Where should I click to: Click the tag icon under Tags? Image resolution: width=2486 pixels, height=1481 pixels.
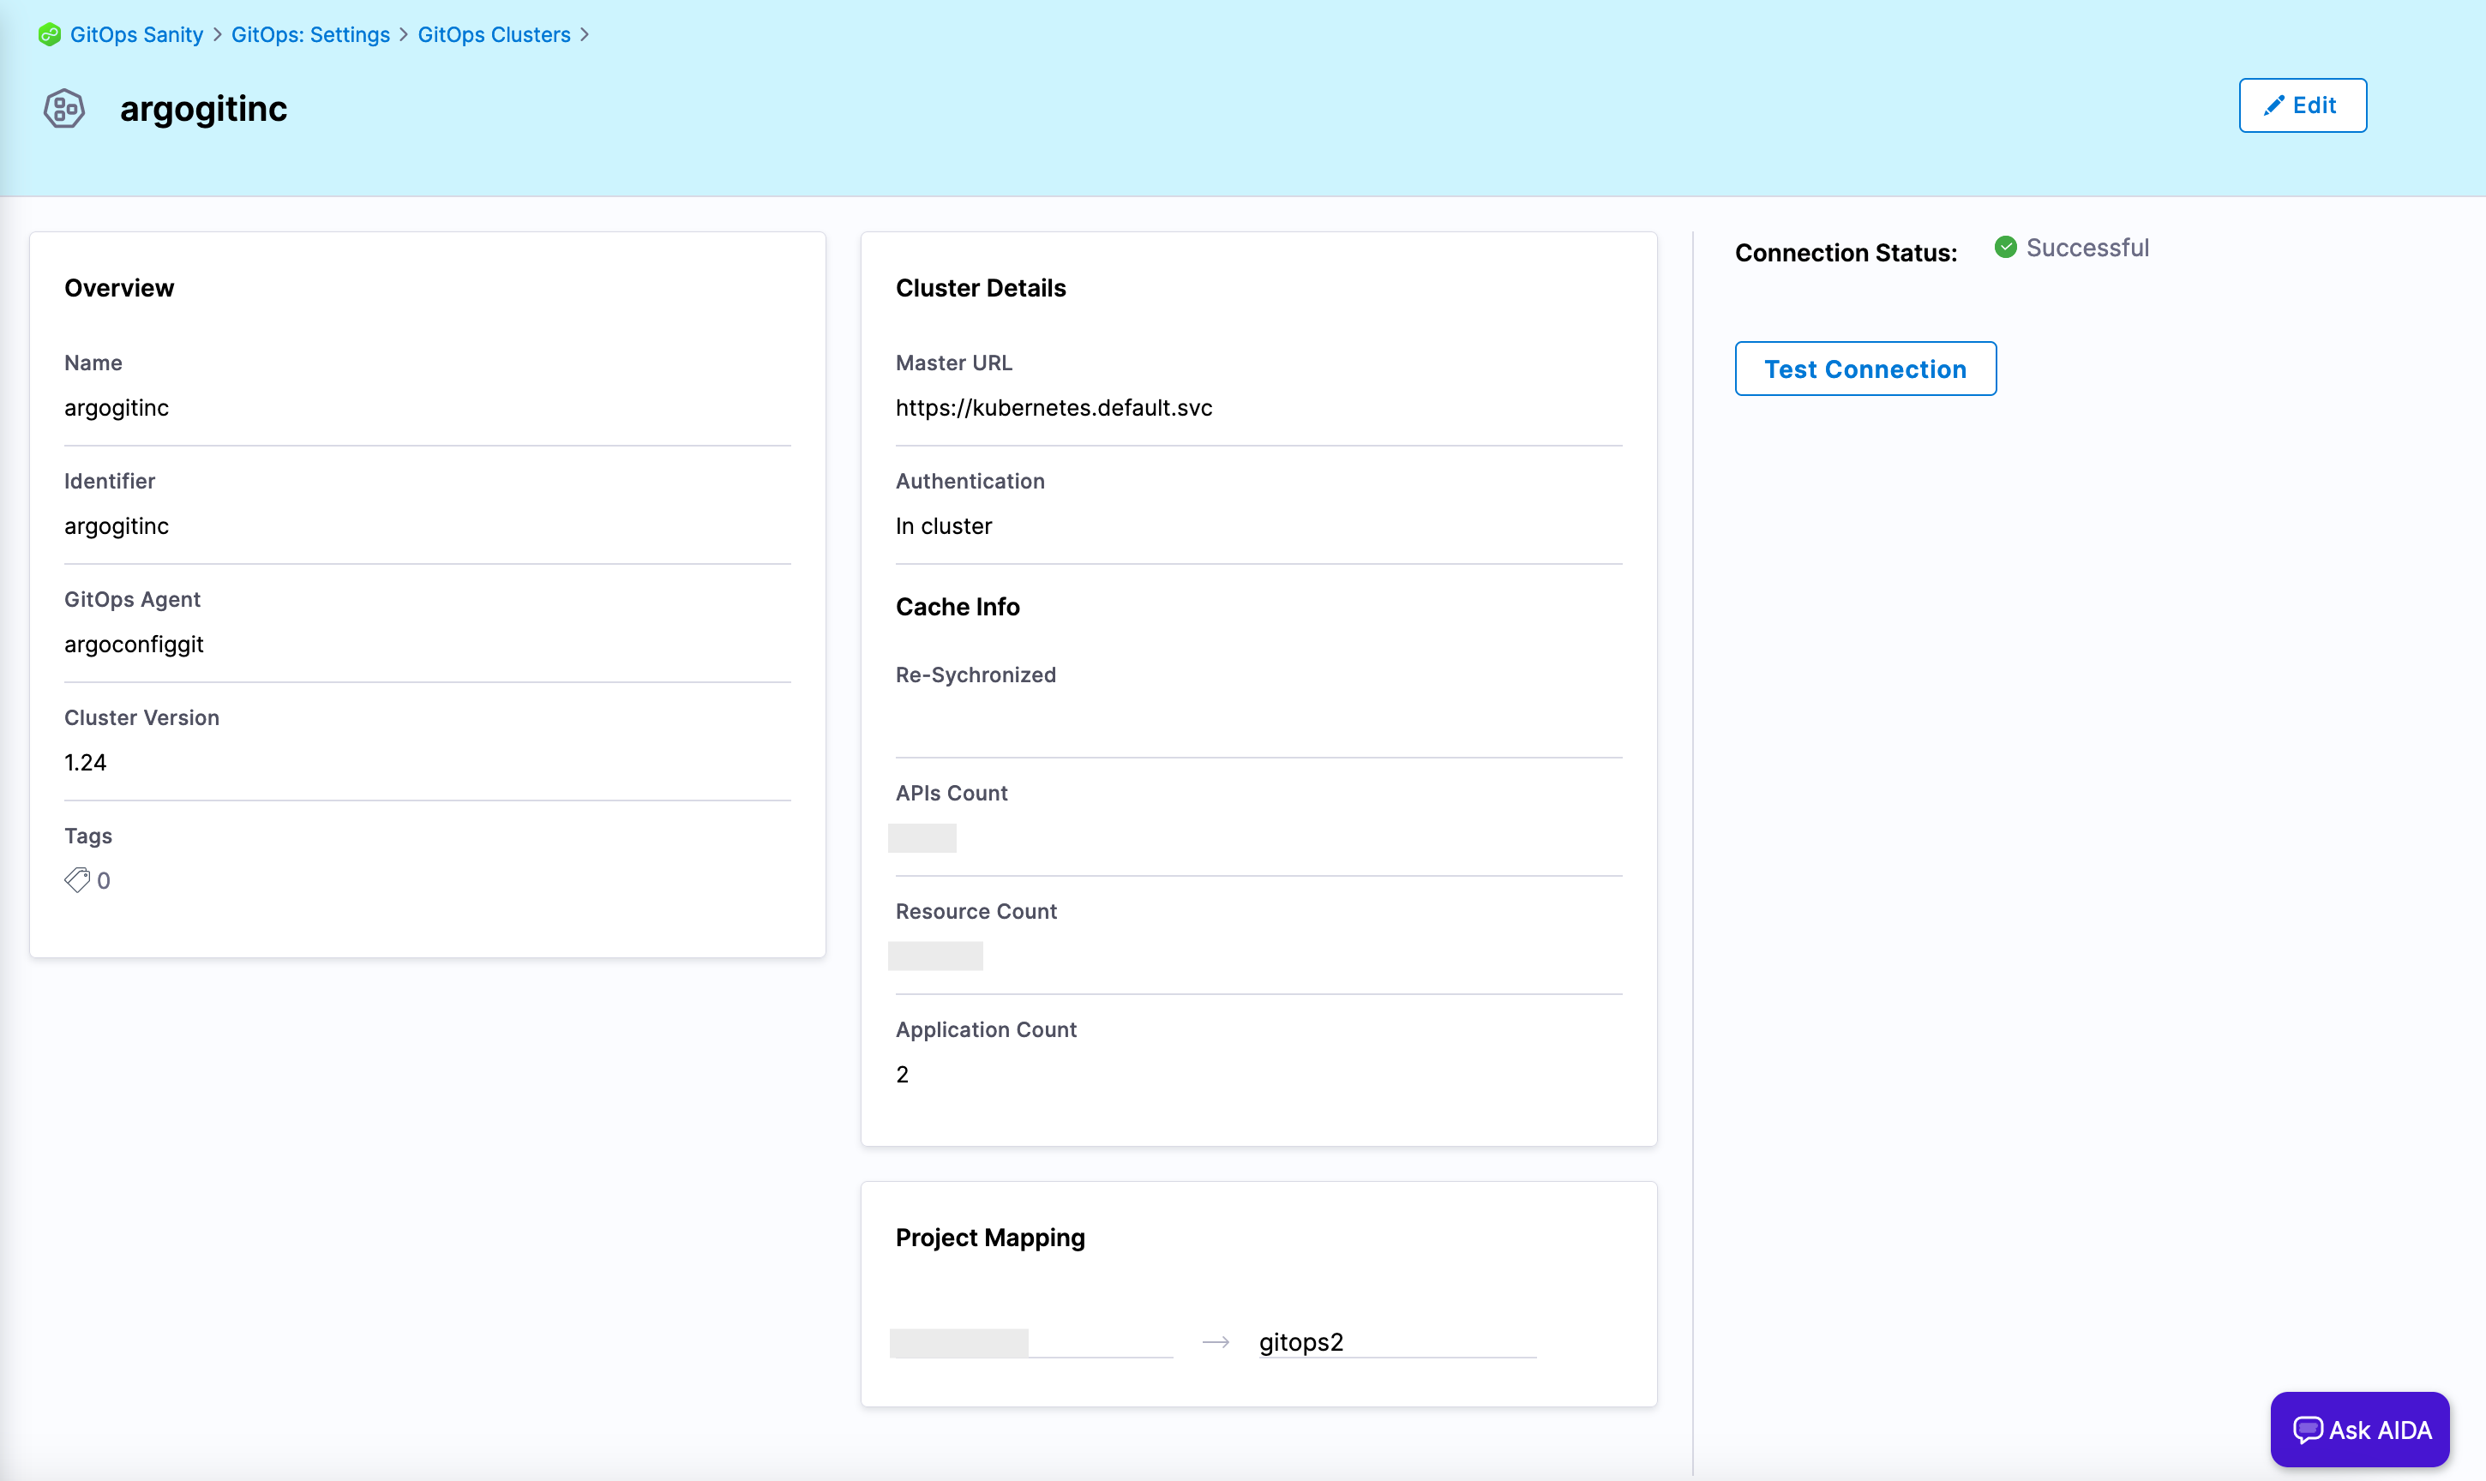coord(77,880)
